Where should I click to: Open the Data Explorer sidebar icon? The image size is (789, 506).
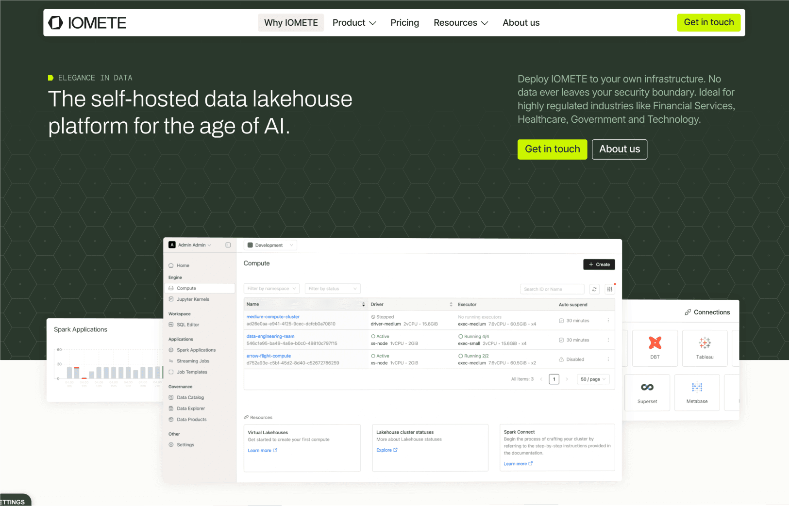[171, 408]
